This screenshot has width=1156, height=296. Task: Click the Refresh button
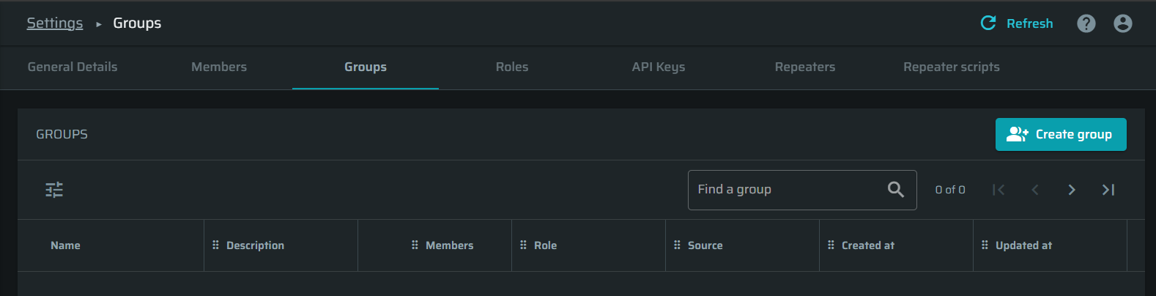(1017, 23)
